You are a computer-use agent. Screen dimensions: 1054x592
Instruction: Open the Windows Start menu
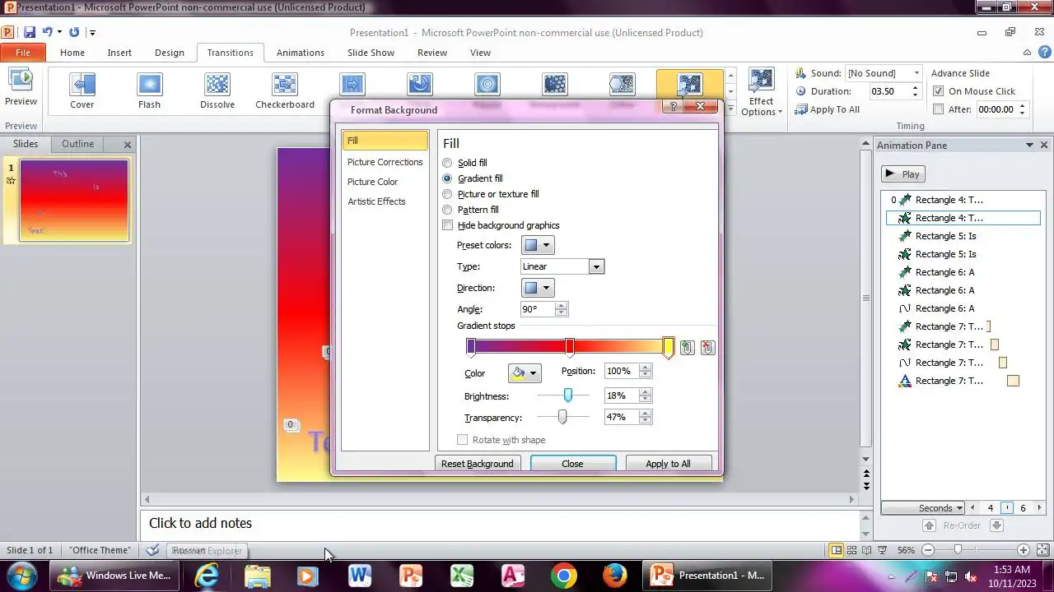coord(22,576)
